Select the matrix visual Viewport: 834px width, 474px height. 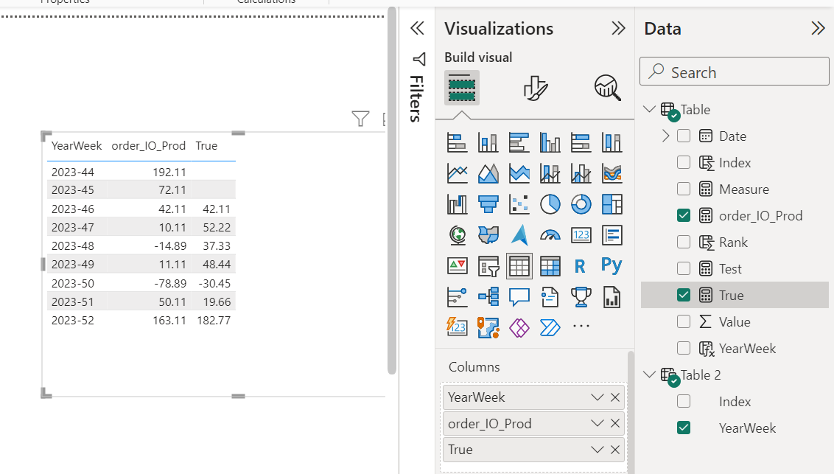[x=550, y=266]
